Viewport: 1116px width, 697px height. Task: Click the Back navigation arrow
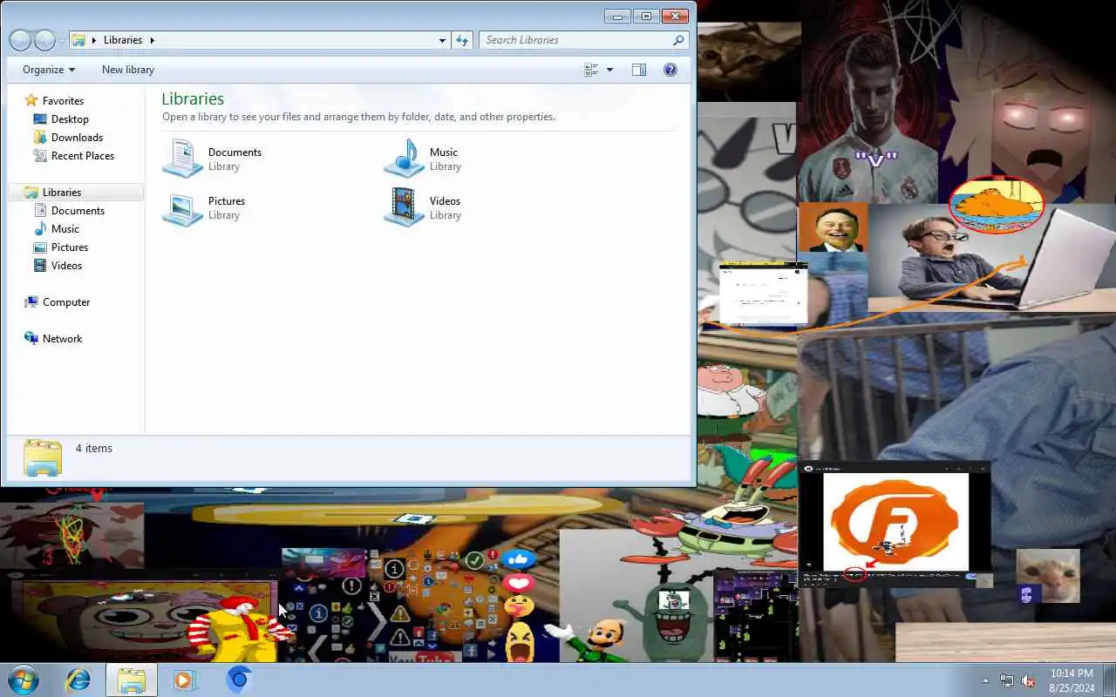[x=20, y=40]
